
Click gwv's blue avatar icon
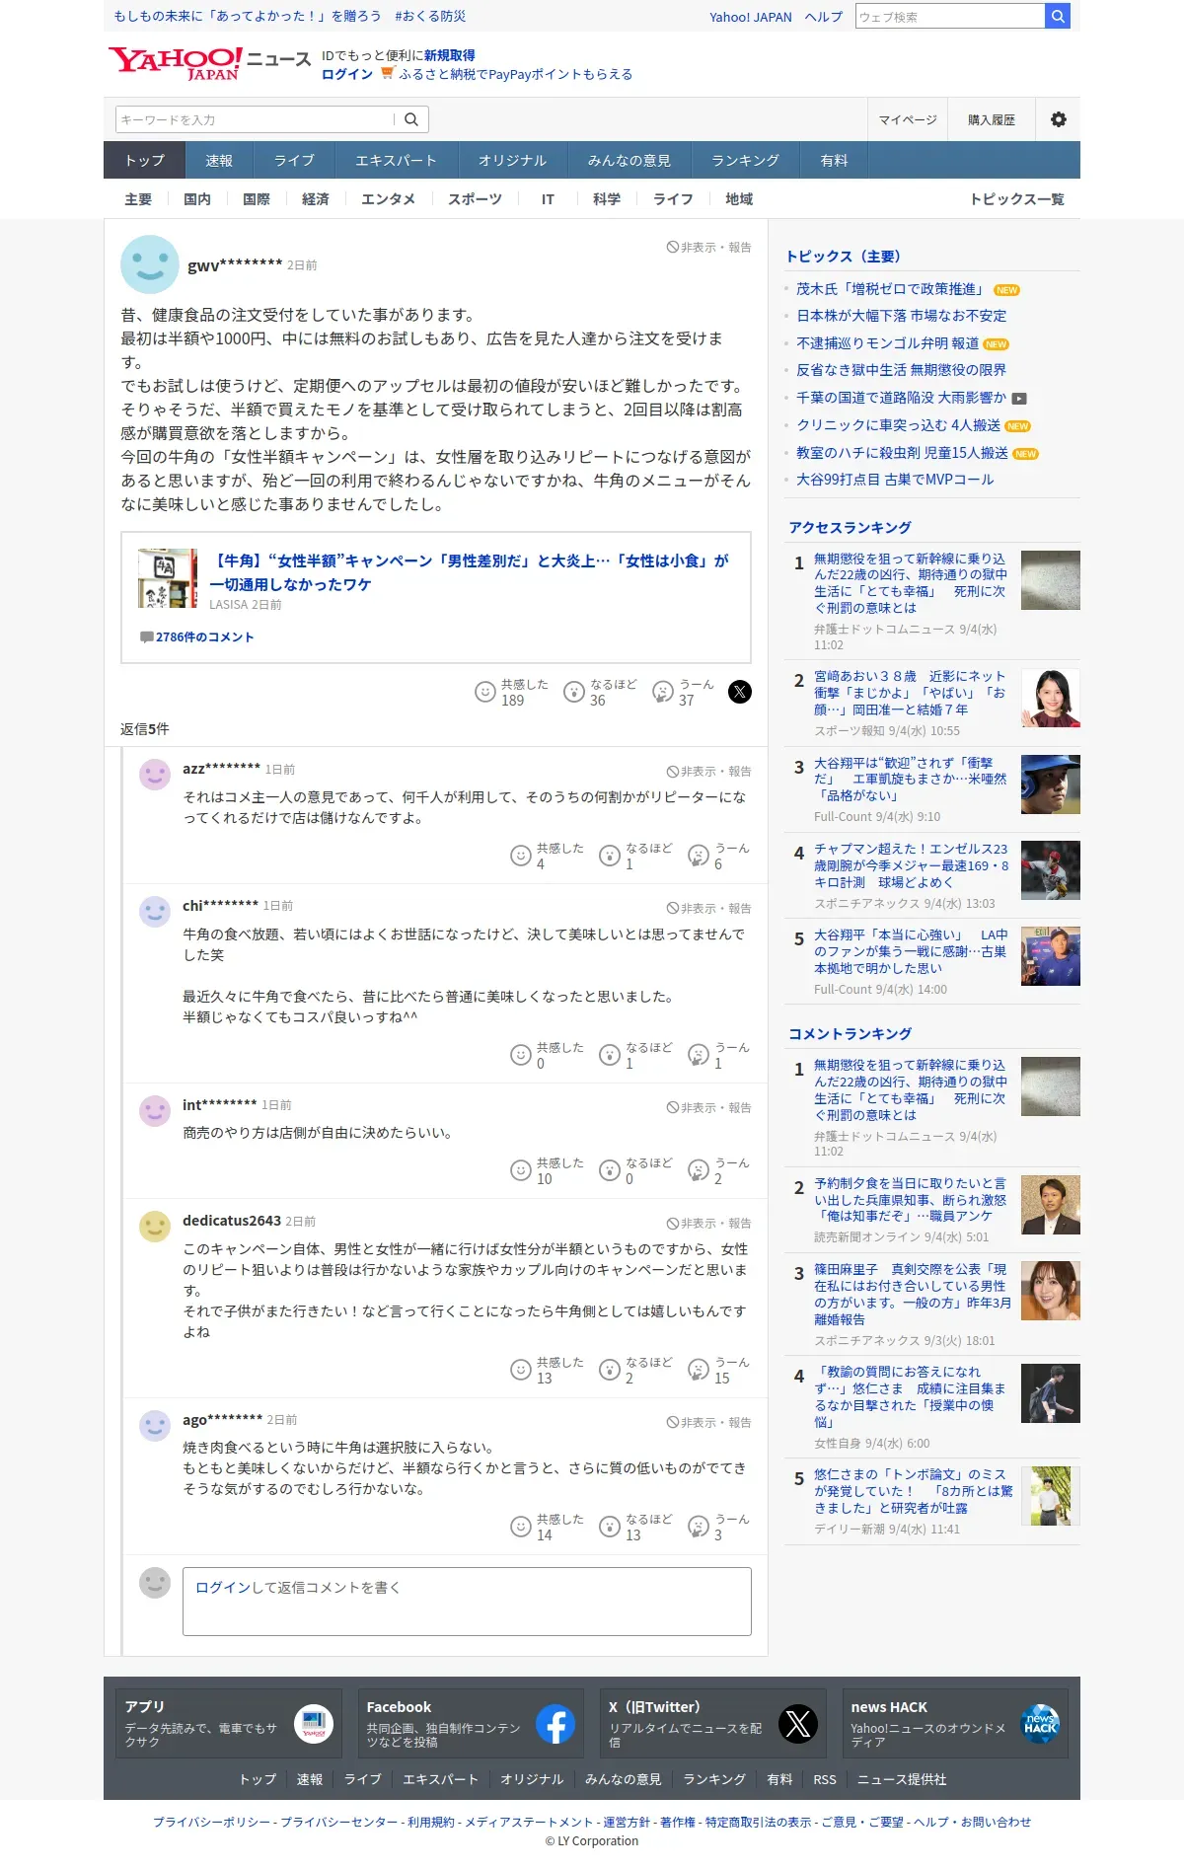pyautogui.click(x=150, y=264)
